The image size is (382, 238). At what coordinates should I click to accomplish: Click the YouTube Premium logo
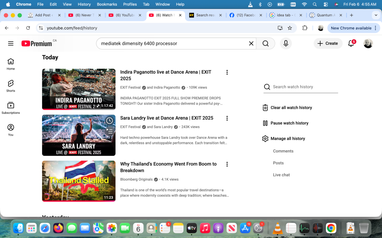coord(37,44)
